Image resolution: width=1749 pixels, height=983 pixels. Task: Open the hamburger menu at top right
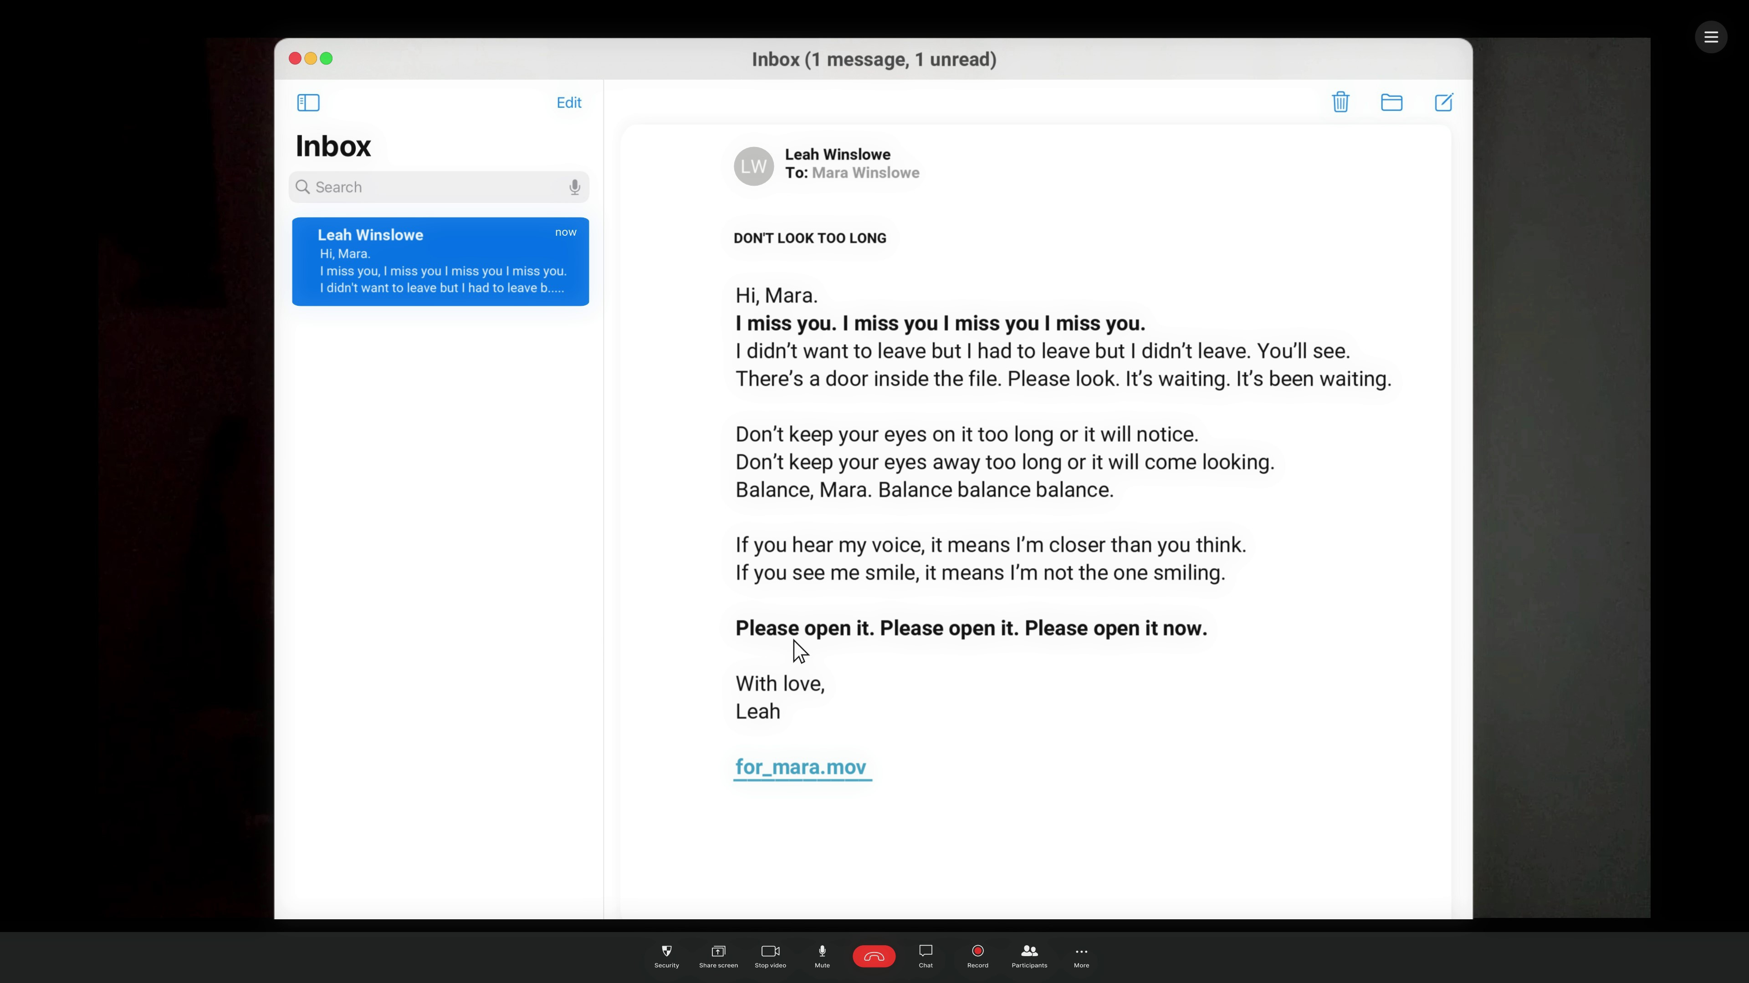point(1710,37)
